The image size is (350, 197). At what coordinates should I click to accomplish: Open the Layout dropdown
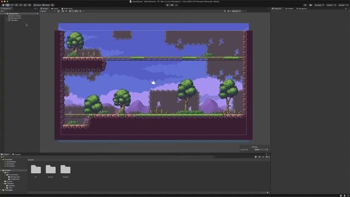[343, 5]
